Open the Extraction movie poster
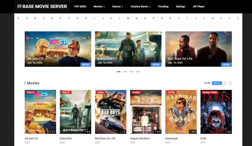 pyautogui.click(x=75, y=112)
